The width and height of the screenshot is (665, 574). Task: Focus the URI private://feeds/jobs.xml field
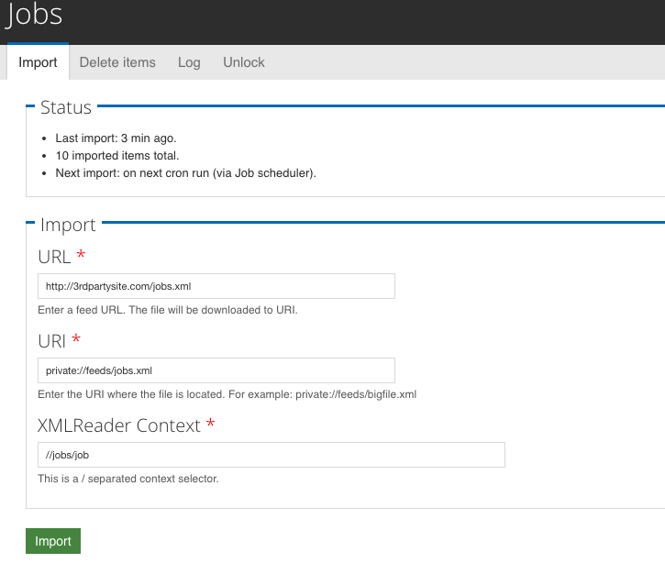[x=216, y=370]
